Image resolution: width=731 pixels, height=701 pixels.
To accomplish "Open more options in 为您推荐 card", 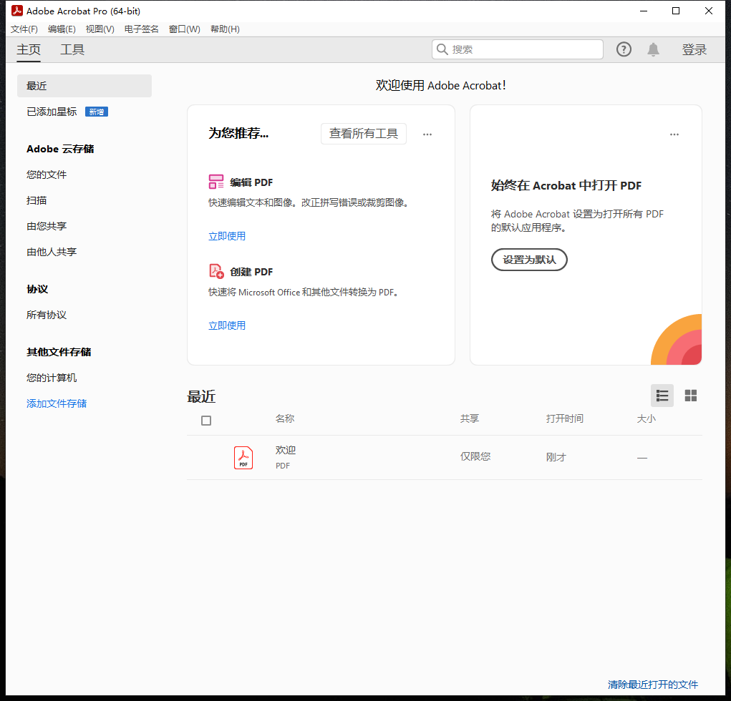I will (x=427, y=134).
